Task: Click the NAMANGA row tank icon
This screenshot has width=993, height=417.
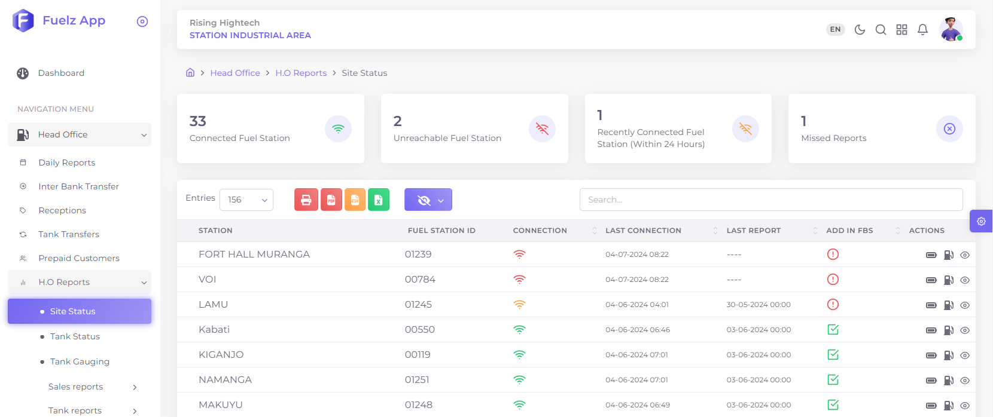Action: [x=931, y=381]
